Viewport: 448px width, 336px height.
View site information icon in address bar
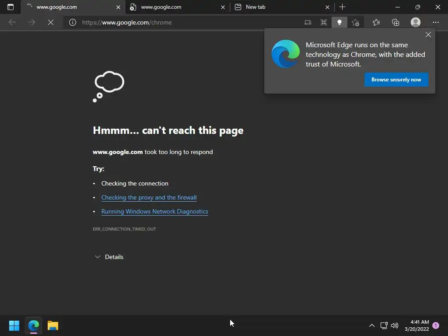pos(73,22)
